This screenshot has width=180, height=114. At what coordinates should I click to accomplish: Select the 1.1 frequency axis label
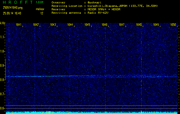coord(2,37)
